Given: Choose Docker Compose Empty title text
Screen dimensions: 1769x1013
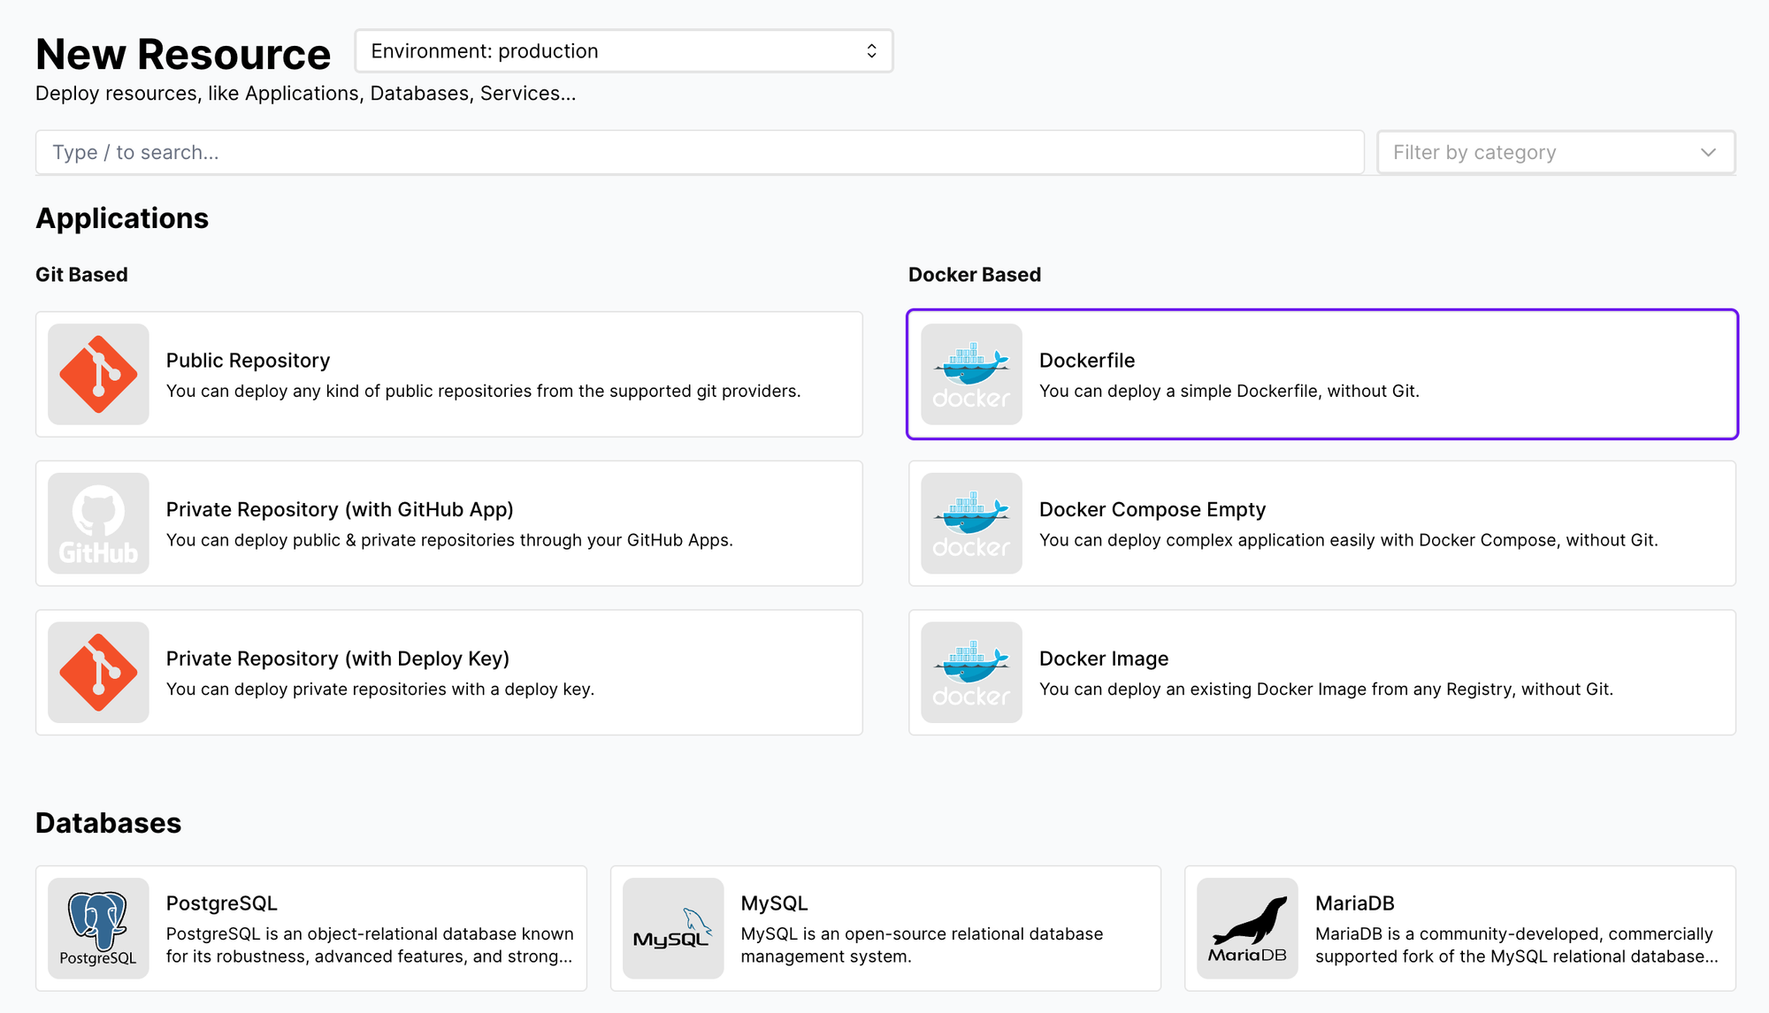Looking at the screenshot, I should (1153, 510).
